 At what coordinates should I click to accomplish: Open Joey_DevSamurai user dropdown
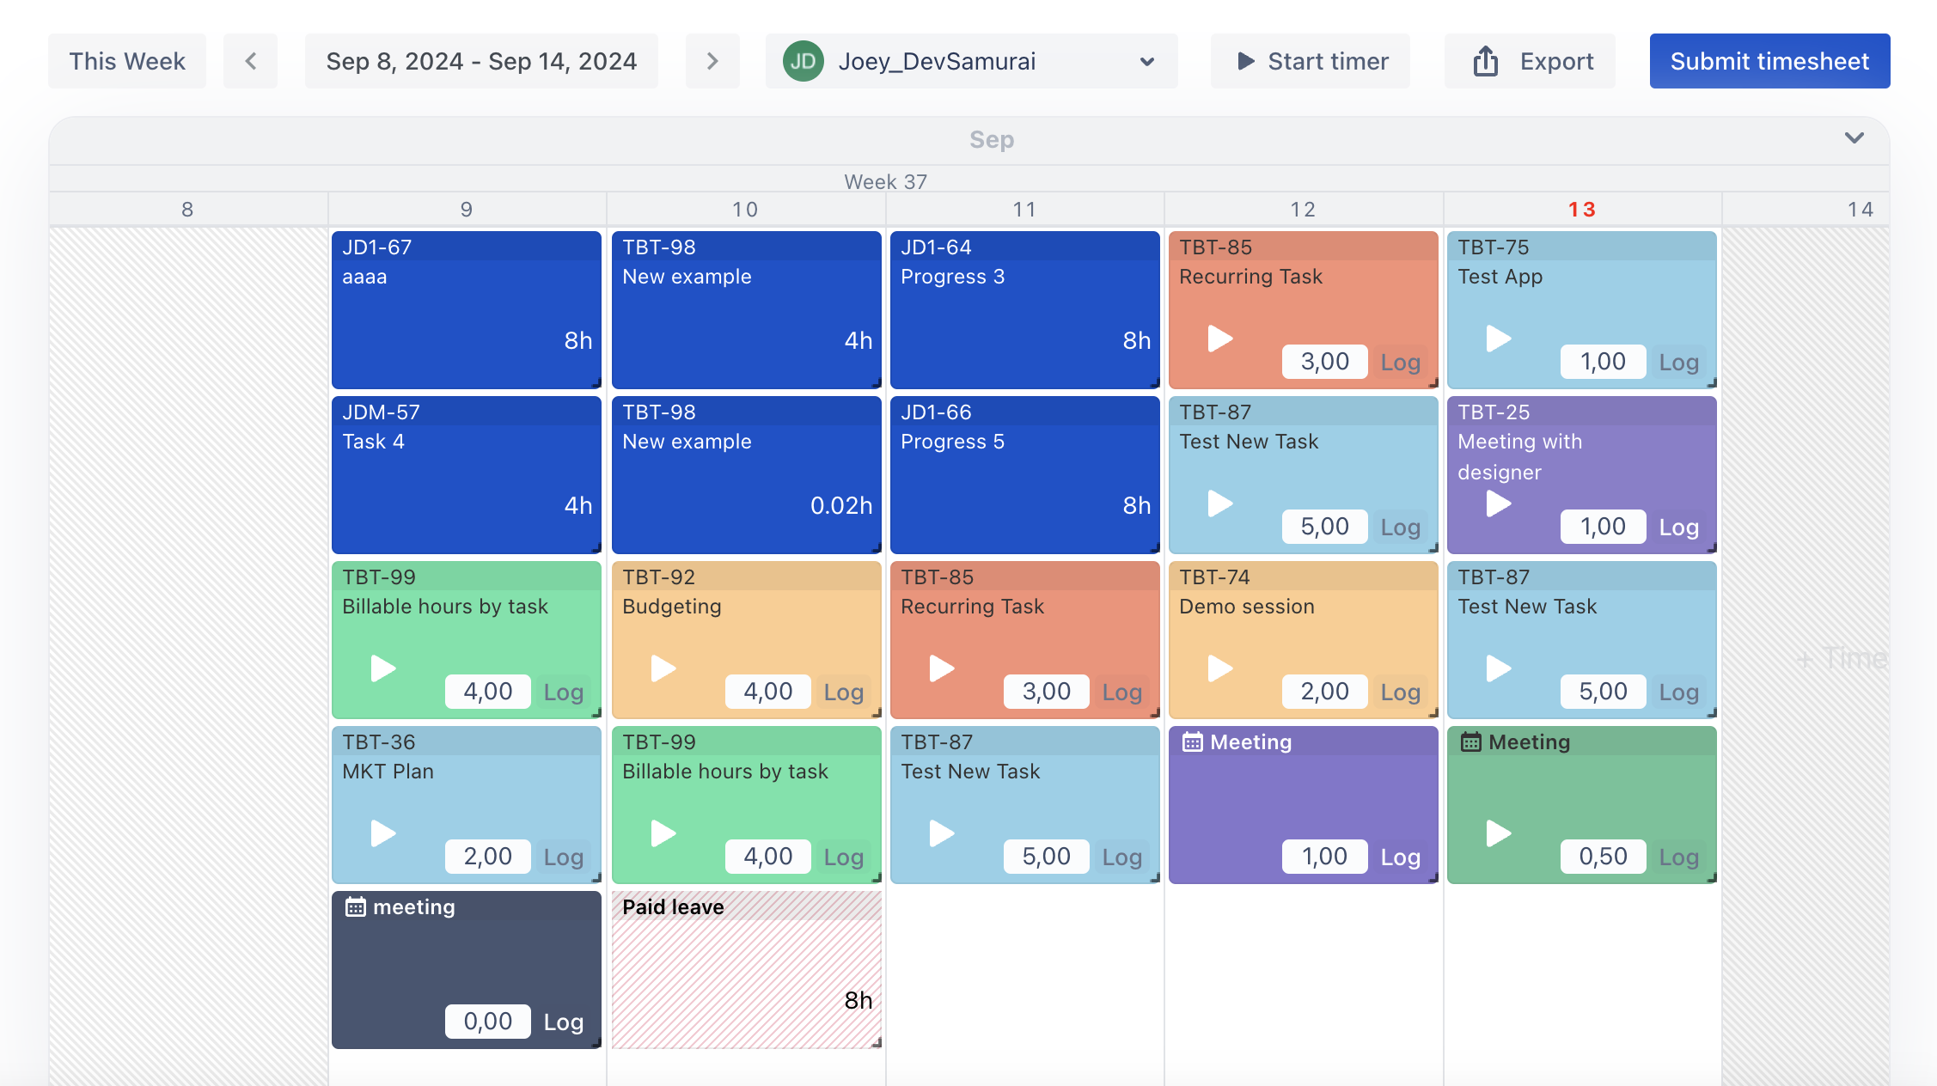click(x=971, y=62)
